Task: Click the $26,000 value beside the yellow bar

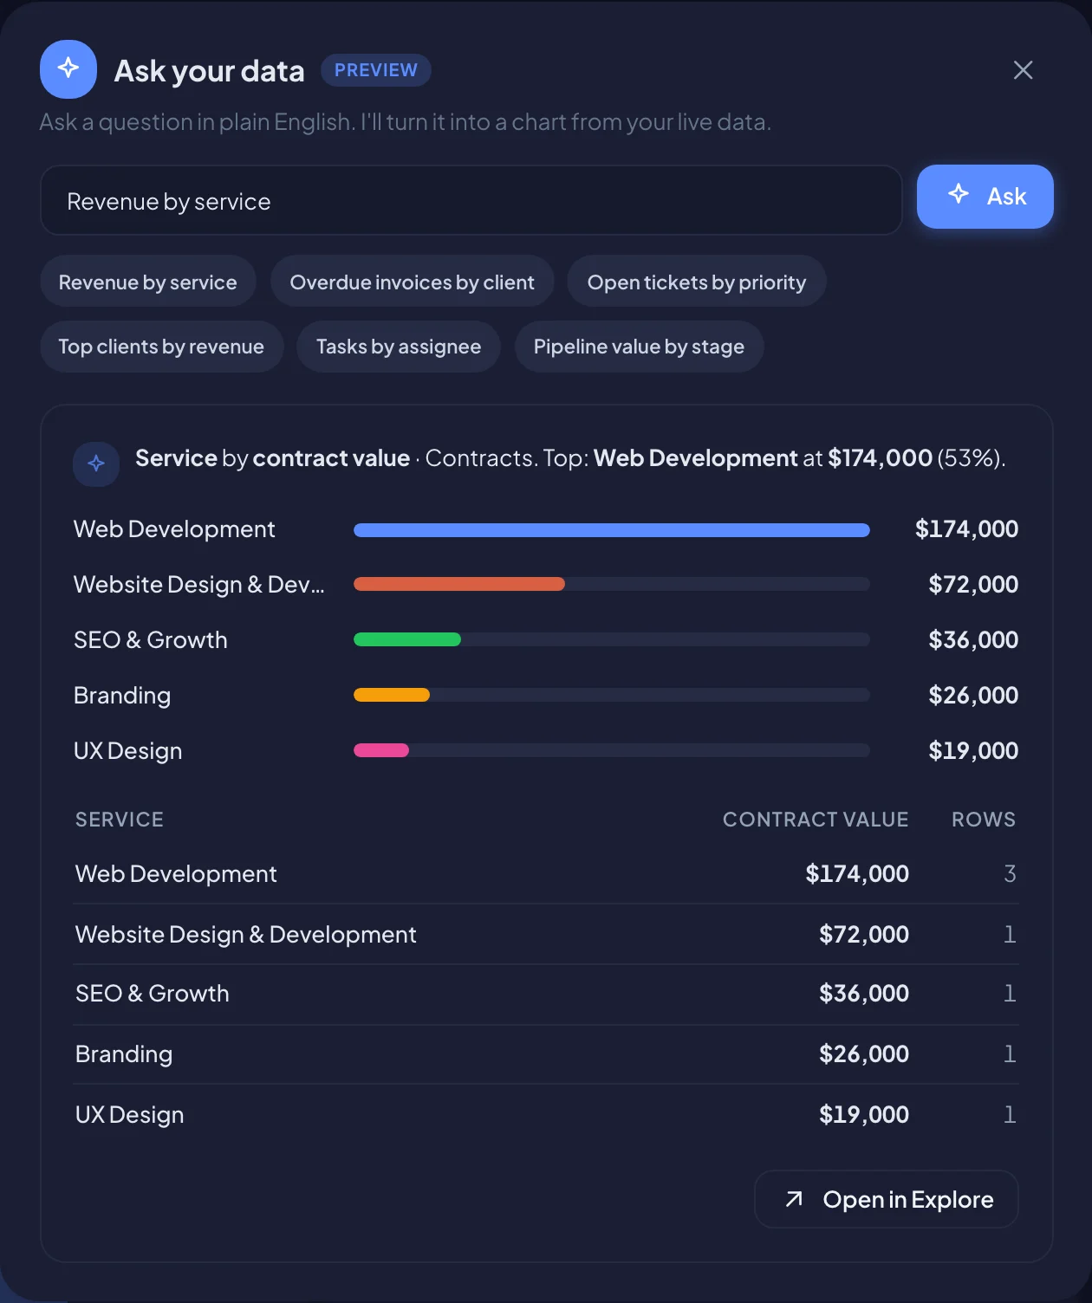Action: [x=973, y=696]
